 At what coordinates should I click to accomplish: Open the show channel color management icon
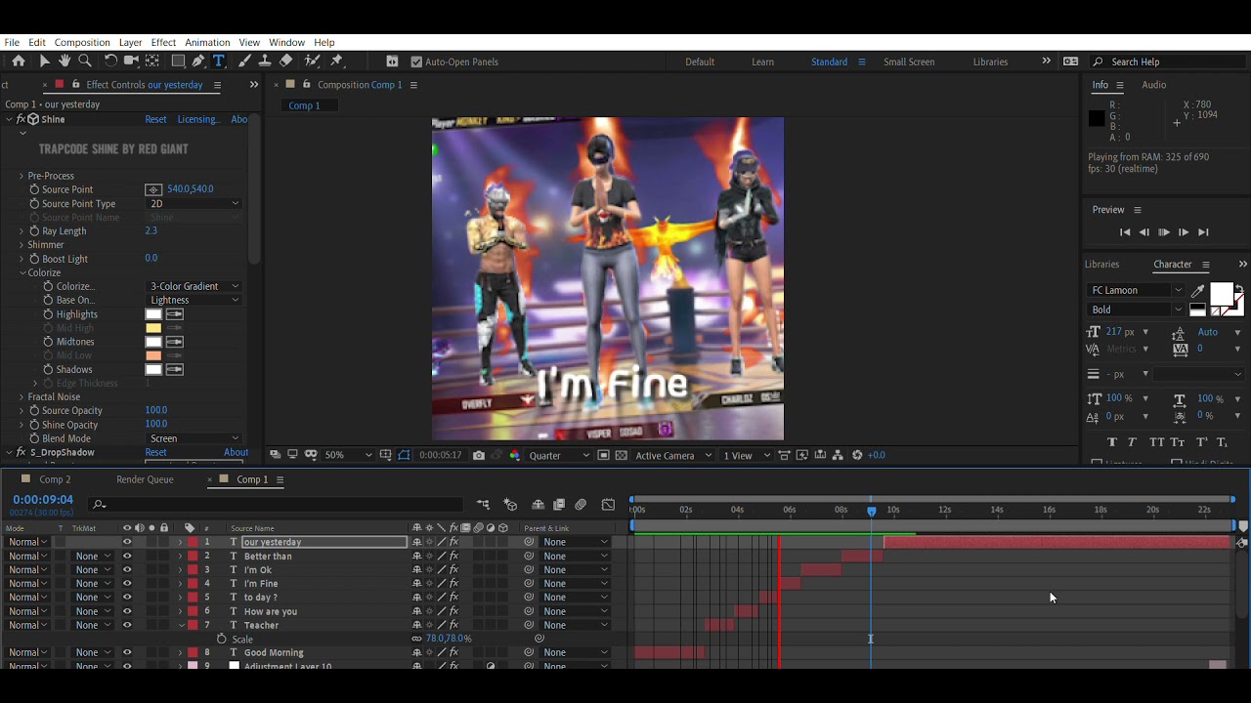(x=515, y=455)
